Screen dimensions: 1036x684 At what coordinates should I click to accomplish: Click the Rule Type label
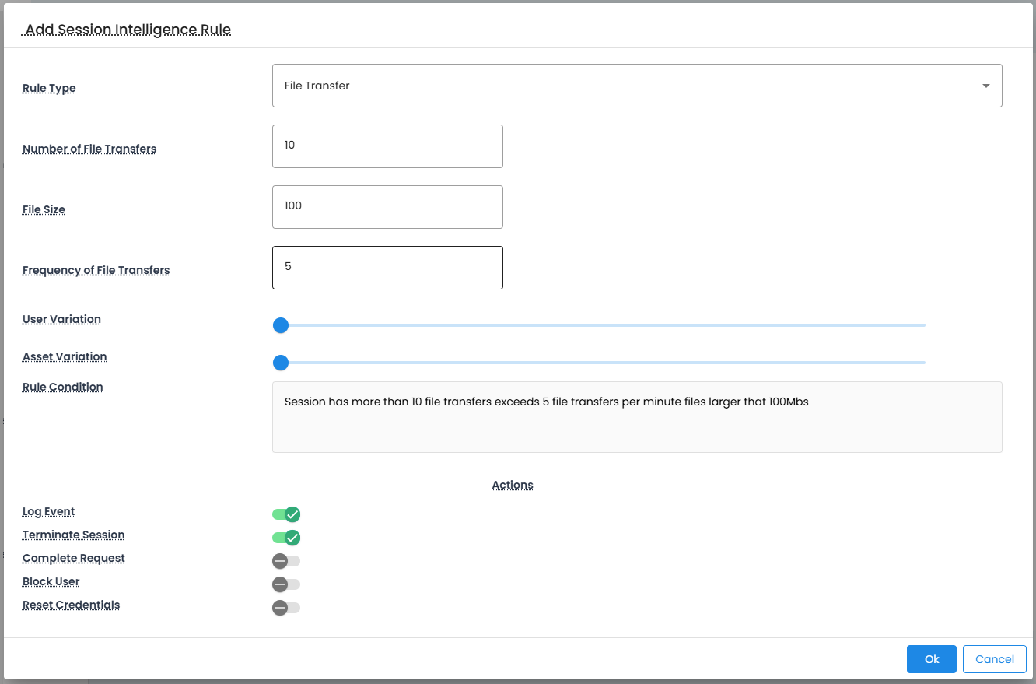[x=49, y=88]
